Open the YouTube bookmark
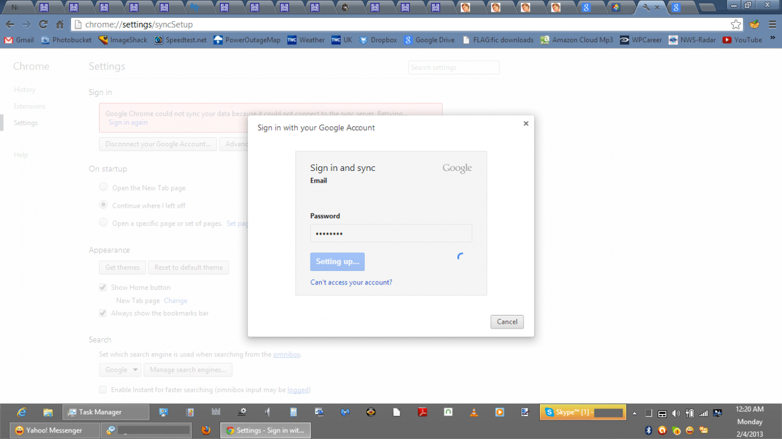 742,40
